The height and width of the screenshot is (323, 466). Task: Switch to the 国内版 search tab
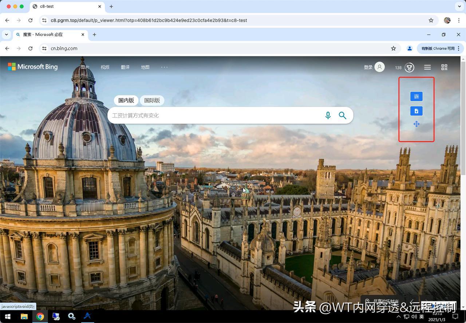126,100
